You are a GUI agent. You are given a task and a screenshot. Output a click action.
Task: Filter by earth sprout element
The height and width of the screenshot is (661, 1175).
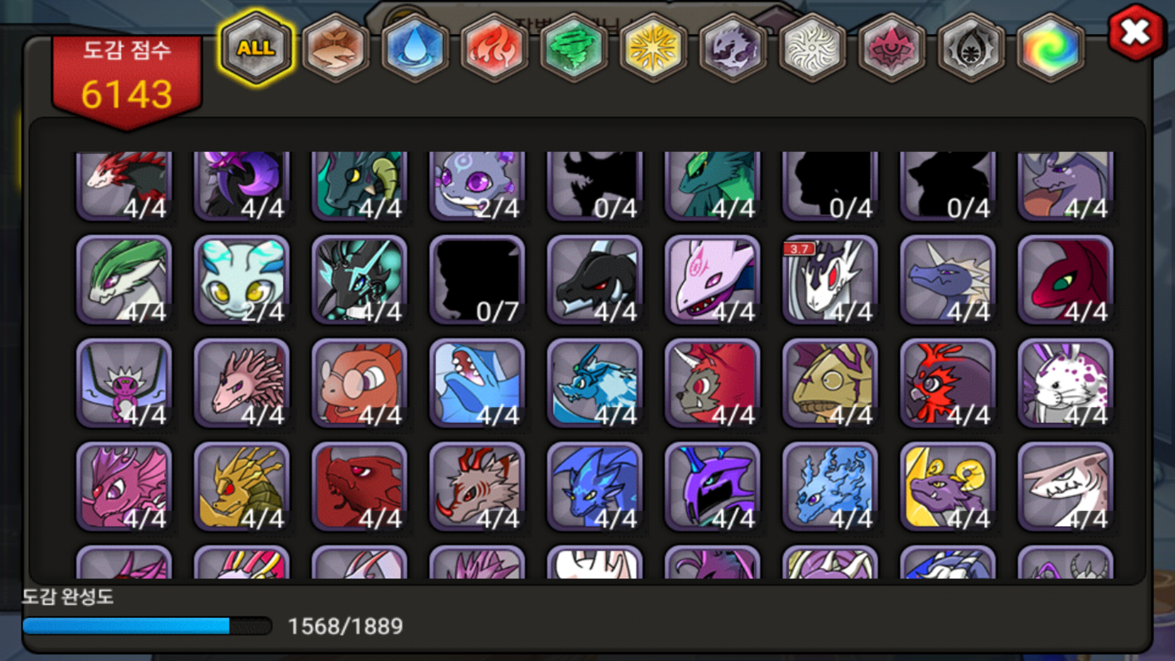pos(335,48)
